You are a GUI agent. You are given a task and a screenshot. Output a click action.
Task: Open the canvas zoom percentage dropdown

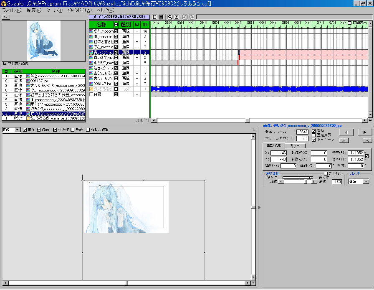coord(18,130)
